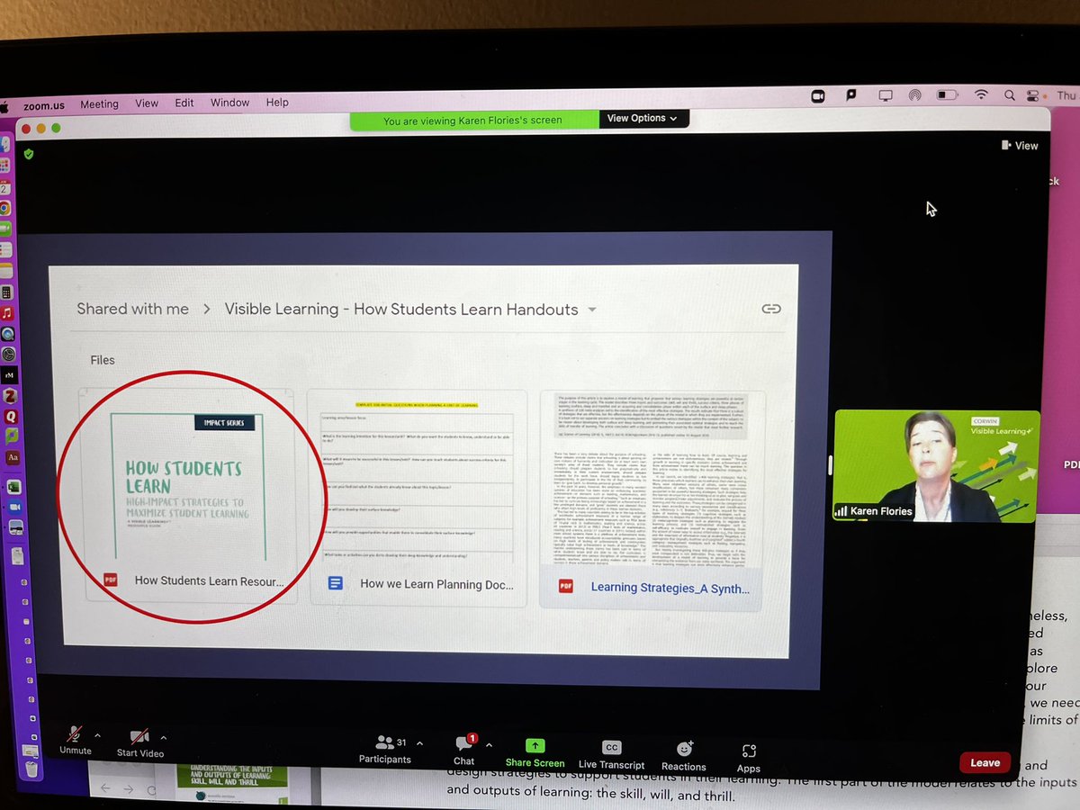Open Finder from the dock
The height and width of the screenshot is (810, 1080).
coord(5,143)
